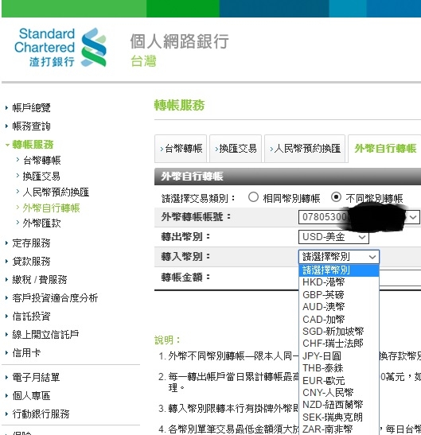The image size is (421, 435).
Task: Open the 外幣轉帳帳號 account dropdown
Action: point(359,217)
